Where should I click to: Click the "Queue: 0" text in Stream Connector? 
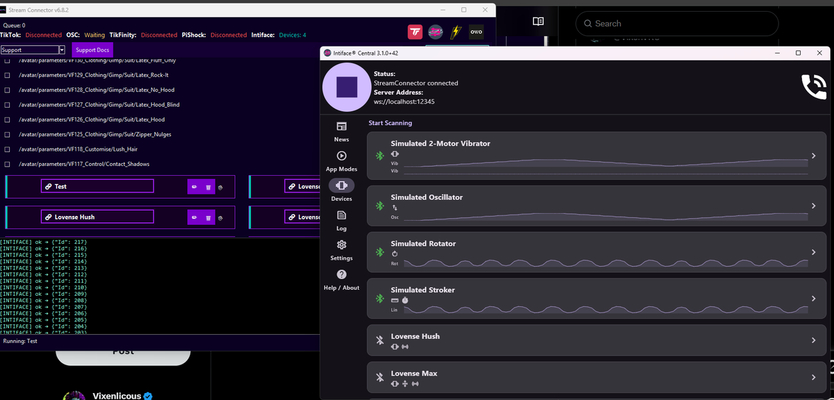(x=14, y=26)
